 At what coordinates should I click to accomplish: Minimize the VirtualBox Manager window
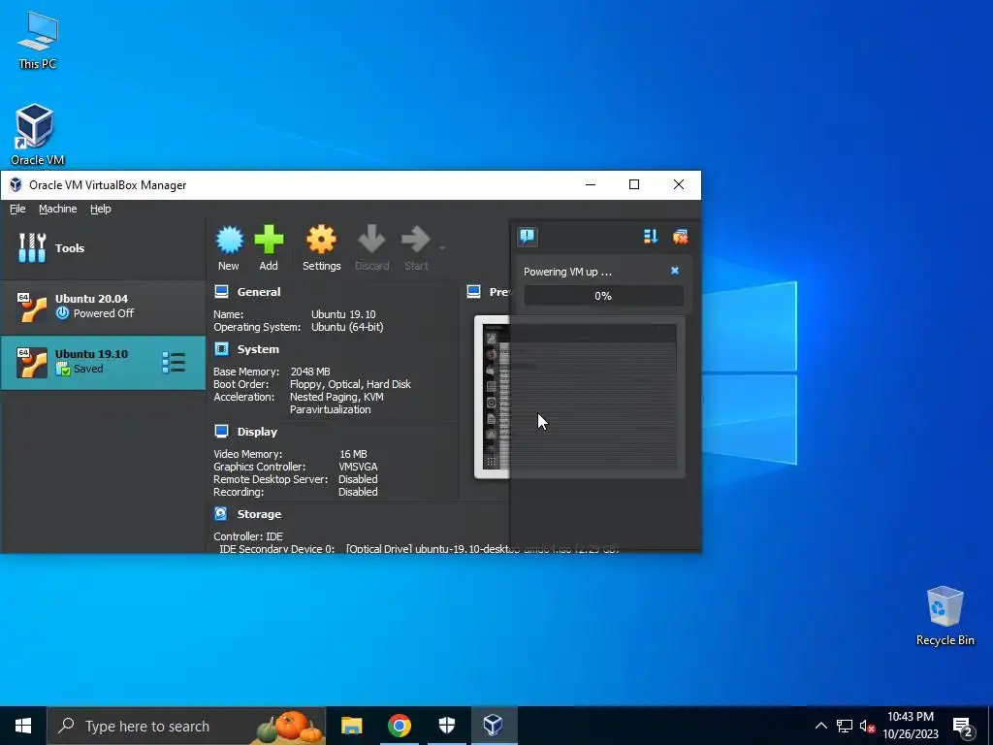(591, 184)
